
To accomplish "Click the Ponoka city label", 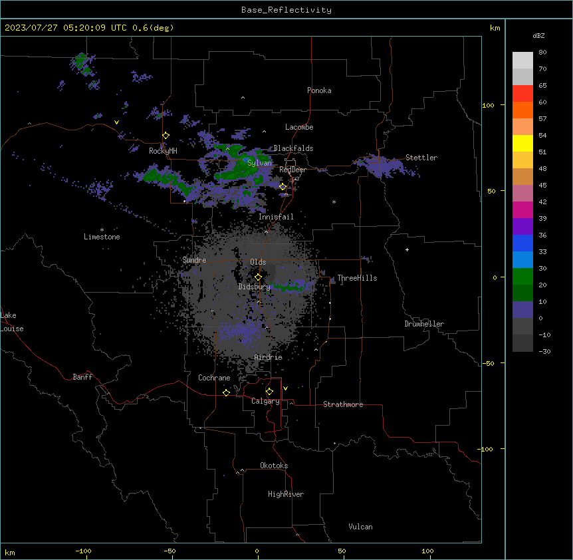I will click(319, 90).
